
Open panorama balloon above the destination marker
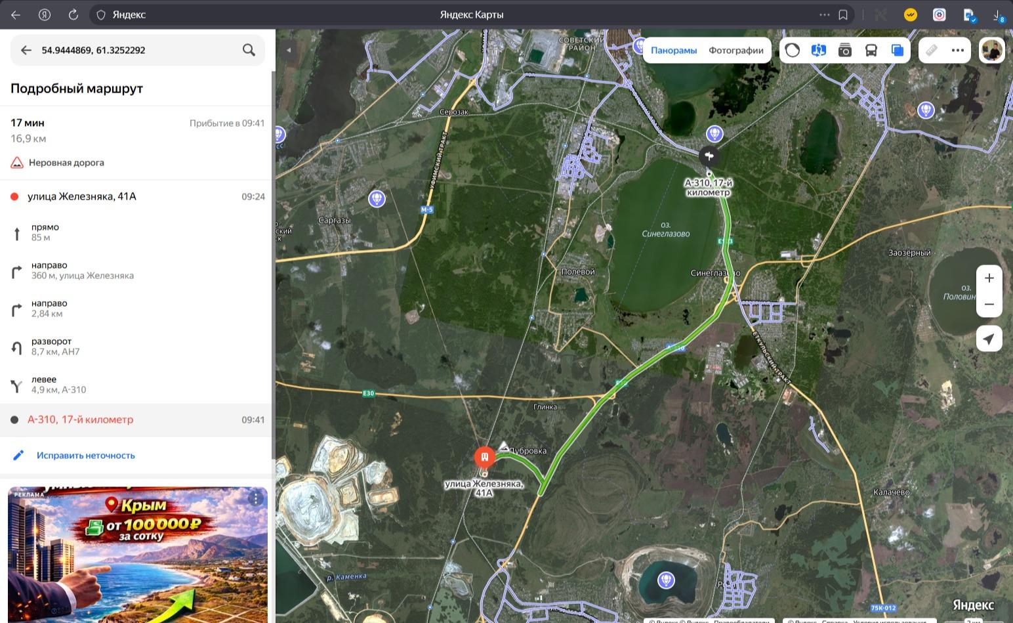[x=714, y=134]
